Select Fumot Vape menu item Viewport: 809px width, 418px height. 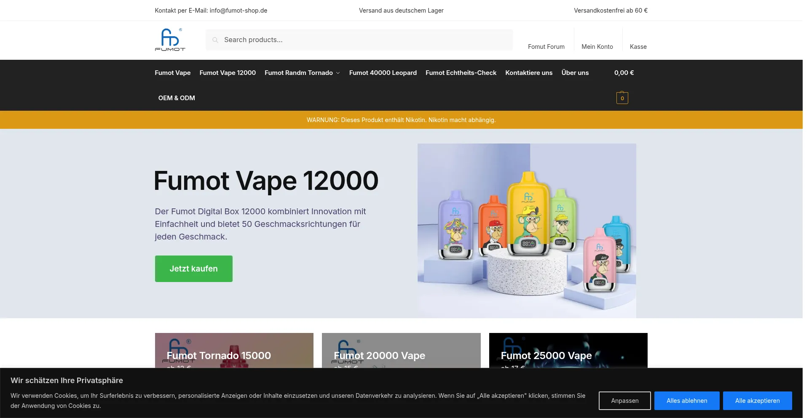pos(172,73)
